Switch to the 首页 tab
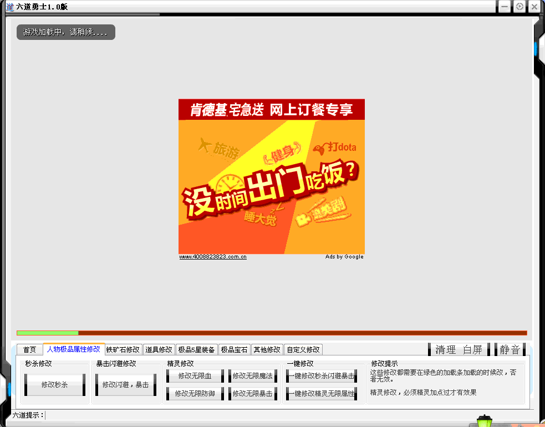Image resolution: width=545 pixels, height=427 pixels. click(29, 350)
